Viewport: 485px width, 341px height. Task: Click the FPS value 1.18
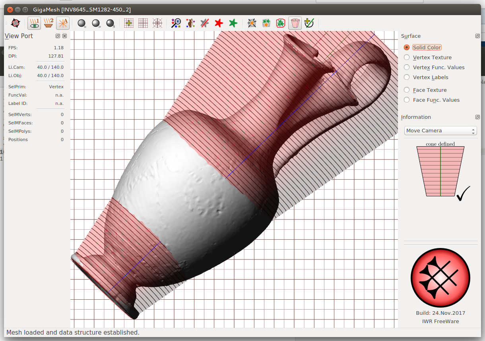tap(58, 48)
